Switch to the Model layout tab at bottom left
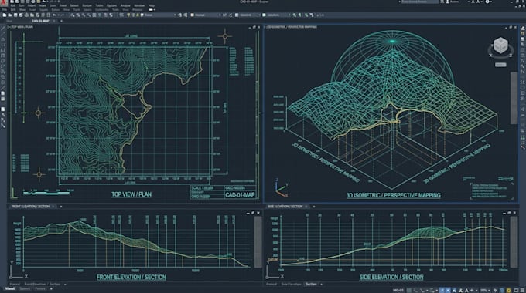The image size is (526, 293). tap(10, 288)
